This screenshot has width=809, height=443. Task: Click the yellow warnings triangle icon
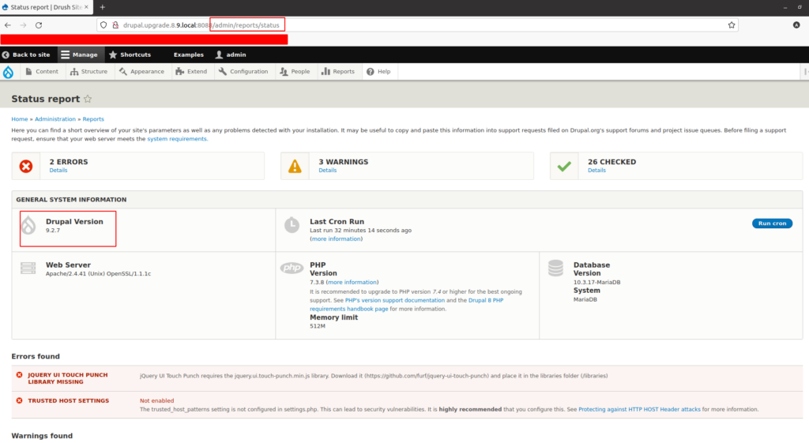pyautogui.click(x=295, y=166)
